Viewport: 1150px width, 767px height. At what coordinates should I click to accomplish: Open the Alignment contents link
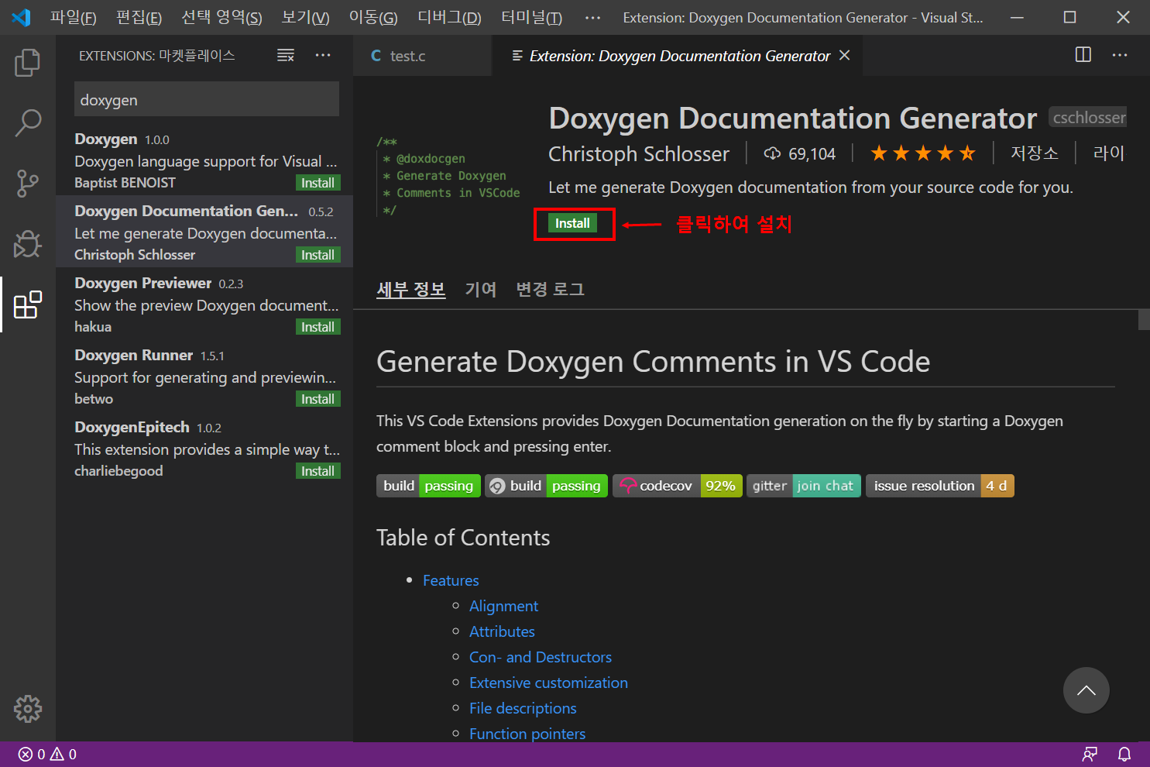point(503,606)
